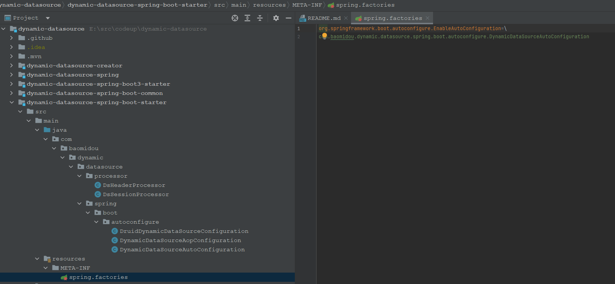The width and height of the screenshot is (615, 284).
Task: Click the Project view window icon
Action: 7,18
